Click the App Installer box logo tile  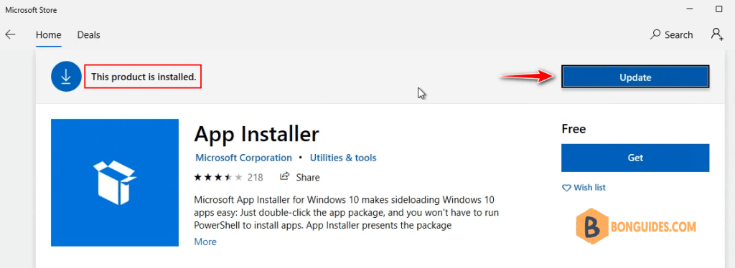click(115, 183)
